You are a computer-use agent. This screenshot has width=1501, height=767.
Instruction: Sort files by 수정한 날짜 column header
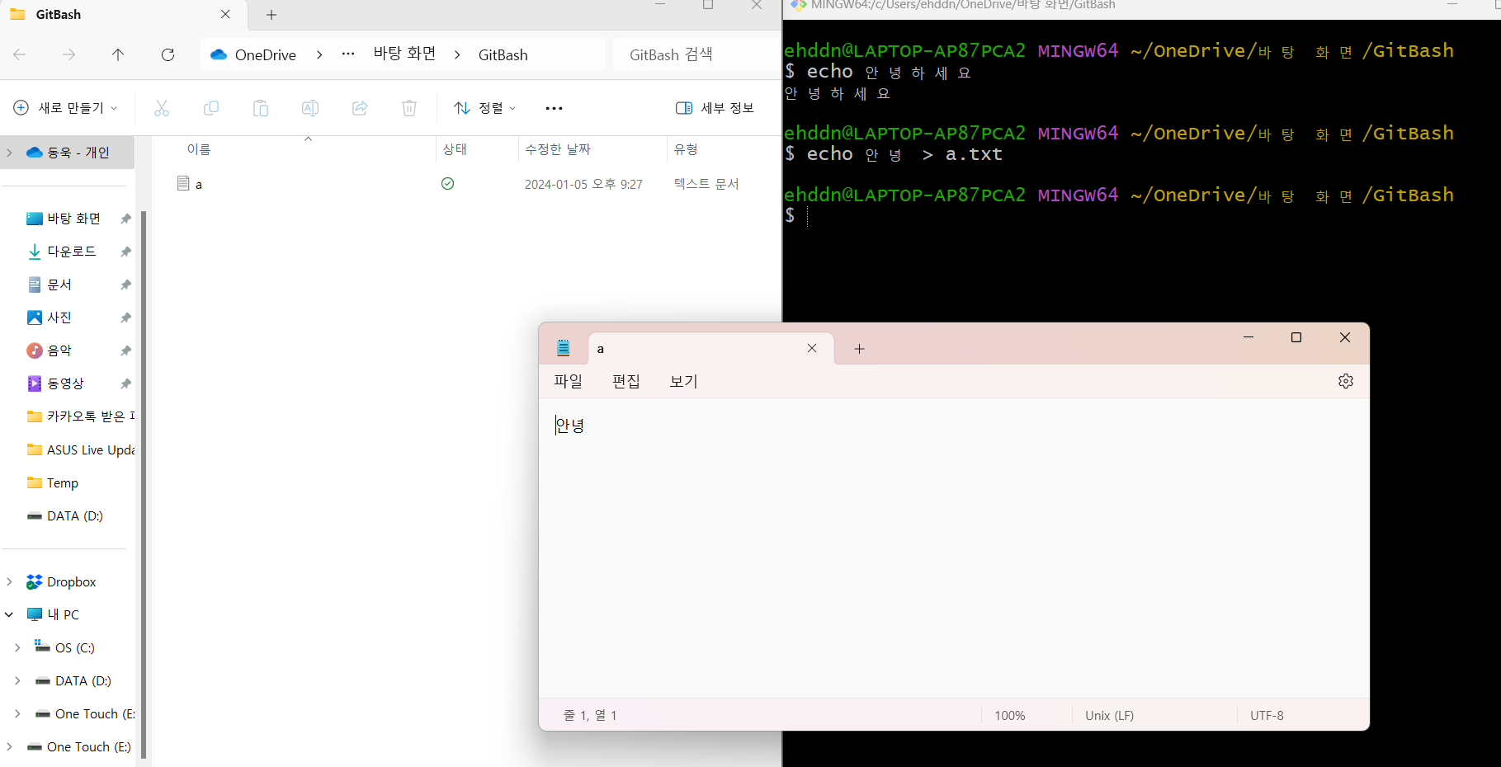click(x=558, y=149)
